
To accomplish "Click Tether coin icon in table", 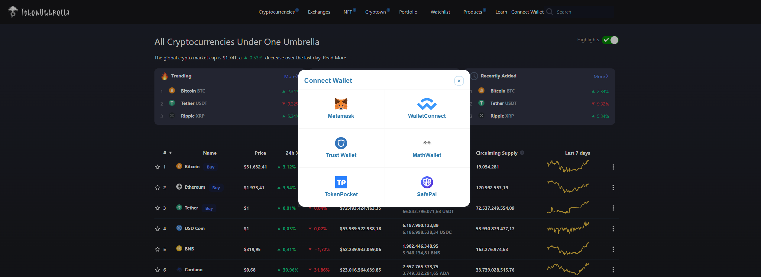I will tap(179, 207).
